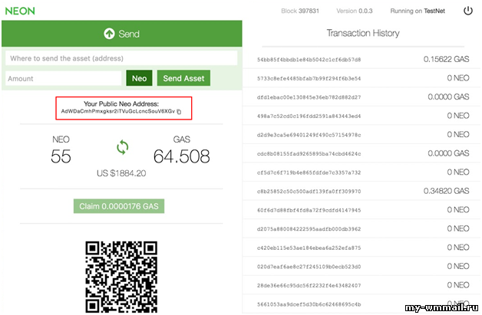Copy the public Neo address
Viewport: 482px width, 315px height.
[x=179, y=111]
